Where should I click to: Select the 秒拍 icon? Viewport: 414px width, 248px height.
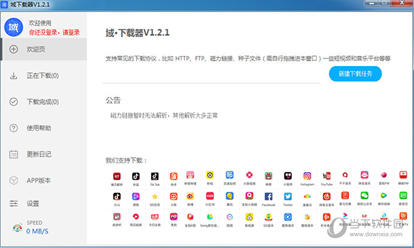pyautogui.click(x=210, y=175)
